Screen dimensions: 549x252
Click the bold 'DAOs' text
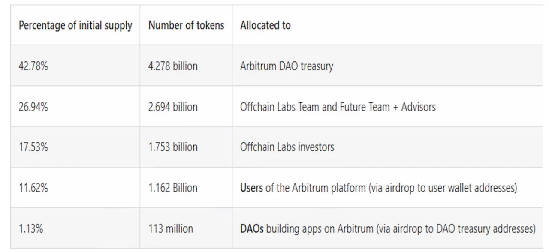point(252,228)
